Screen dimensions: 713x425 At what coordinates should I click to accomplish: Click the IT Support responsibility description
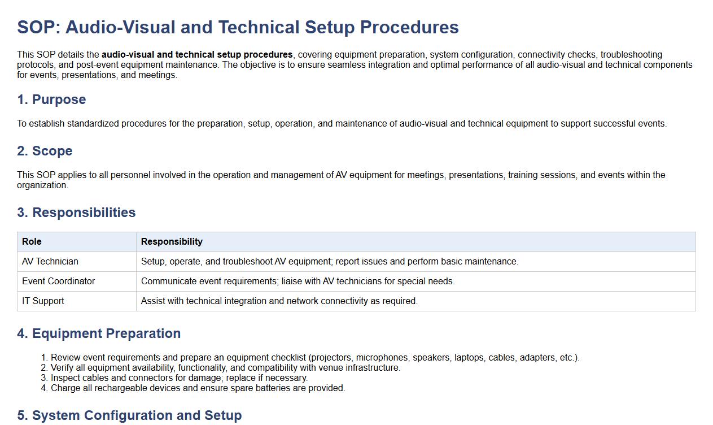click(x=279, y=301)
